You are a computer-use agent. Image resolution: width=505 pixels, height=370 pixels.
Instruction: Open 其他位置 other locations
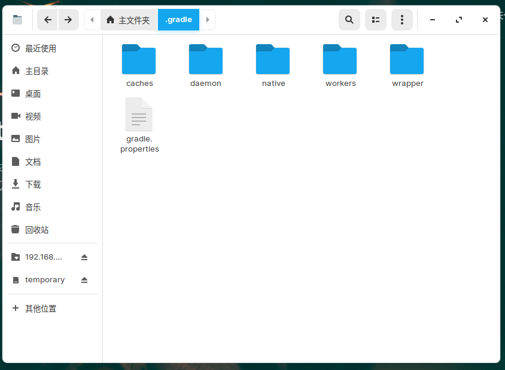(52, 309)
